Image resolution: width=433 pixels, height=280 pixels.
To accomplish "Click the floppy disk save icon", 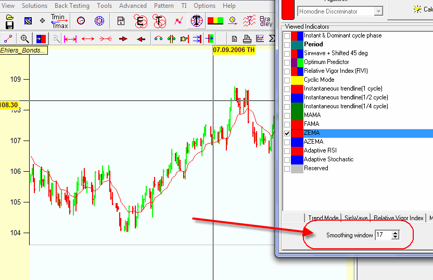I will click(x=10, y=26).
